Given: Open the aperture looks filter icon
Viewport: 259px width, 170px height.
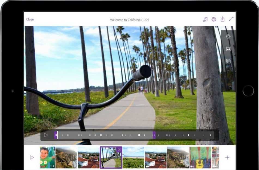Looking at the screenshot, I should coord(228,37).
